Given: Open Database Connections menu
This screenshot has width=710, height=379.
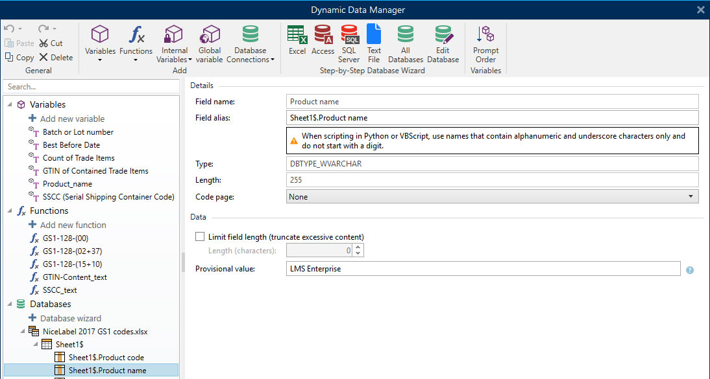Looking at the screenshot, I should (251, 43).
